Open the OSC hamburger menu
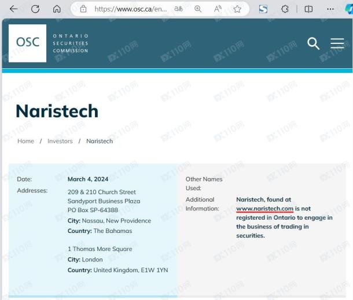This screenshot has height=300, width=353. point(337,43)
